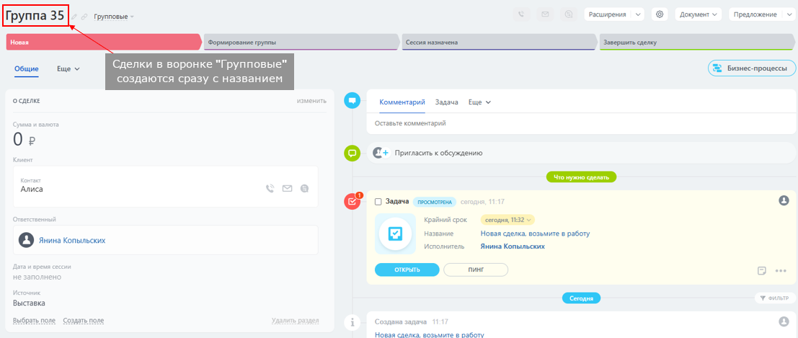This screenshot has width=798, height=338.
Task: Check the Задача completion checkbox
Action: click(378, 202)
